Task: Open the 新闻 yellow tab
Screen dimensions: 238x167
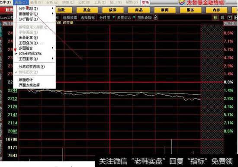Action: (165, 10)
